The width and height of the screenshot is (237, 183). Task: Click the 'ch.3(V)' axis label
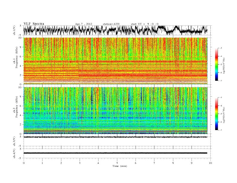click(x=14, y=141)
